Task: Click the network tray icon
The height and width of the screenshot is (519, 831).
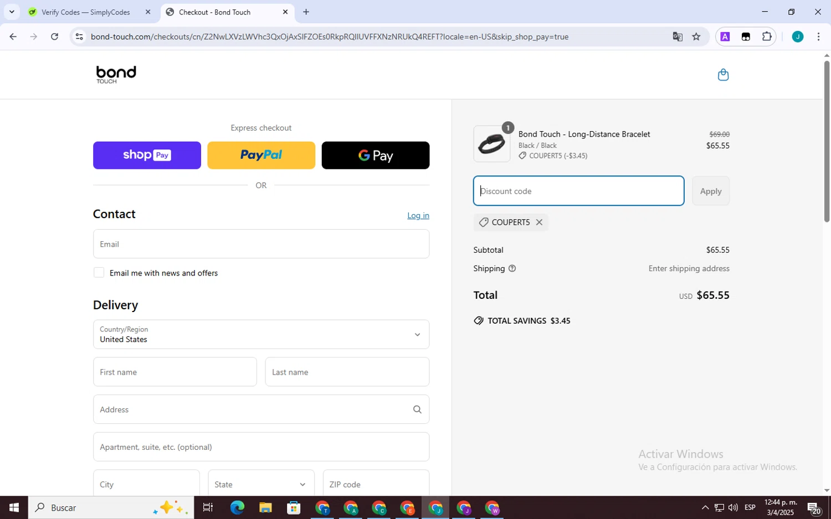Action: click(719, 507)
